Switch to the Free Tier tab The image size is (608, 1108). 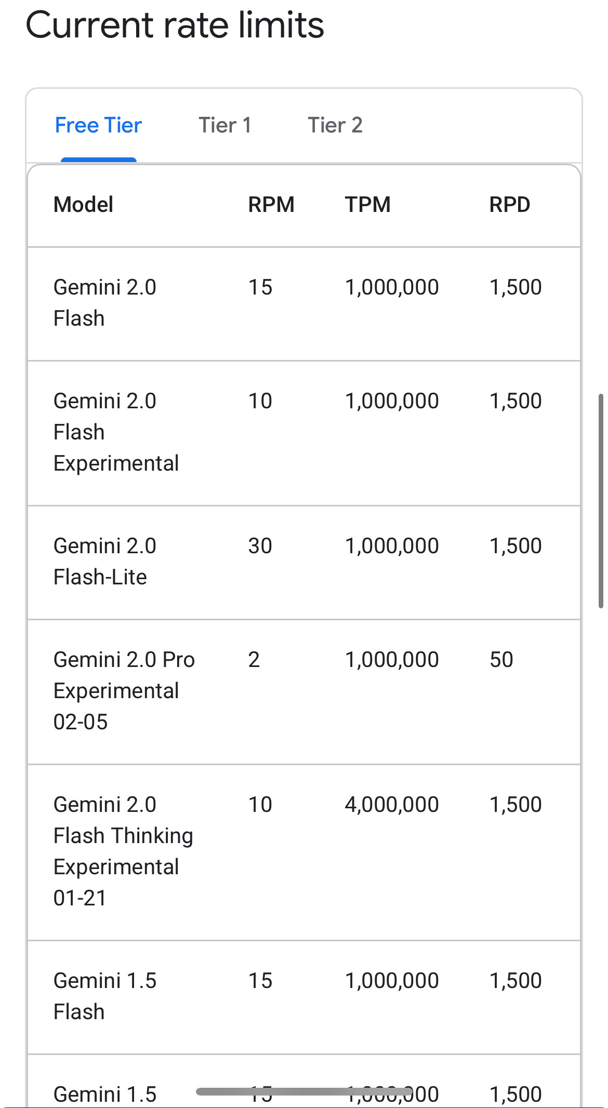98,126
